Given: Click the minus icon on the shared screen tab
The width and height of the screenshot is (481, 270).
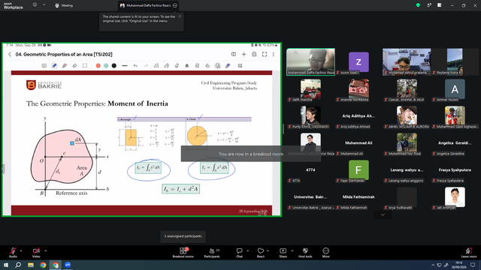Looking at the screenshot, I should 175,5.
